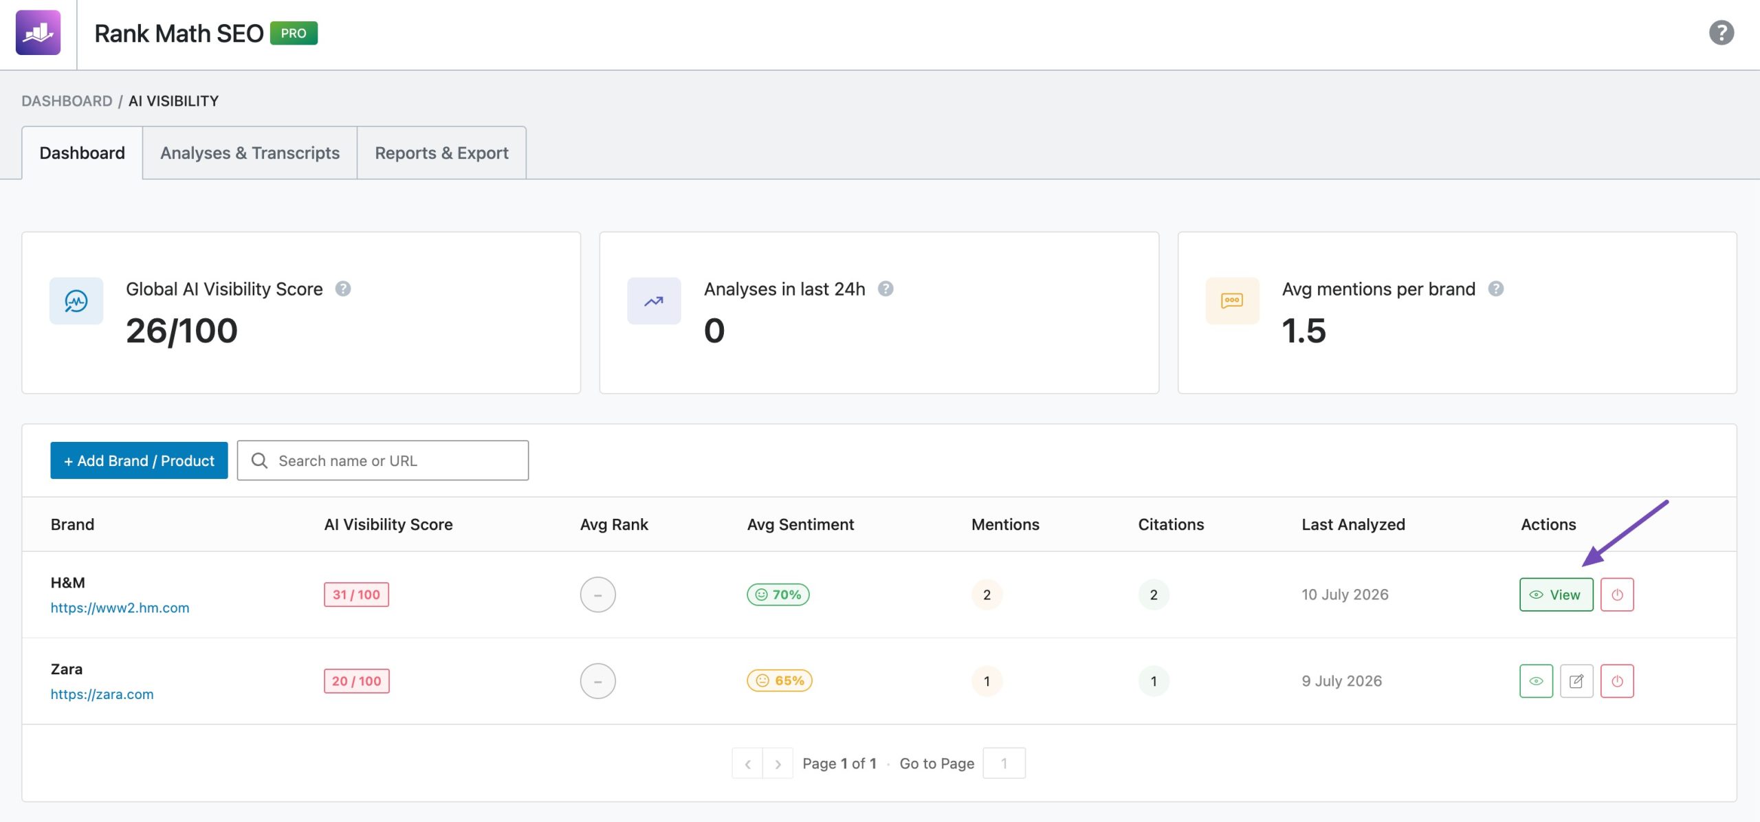This screenshot has height=822, width=1760.
Task: Click the Avg Sentiment column header
Action: click(x=800, y=524)
